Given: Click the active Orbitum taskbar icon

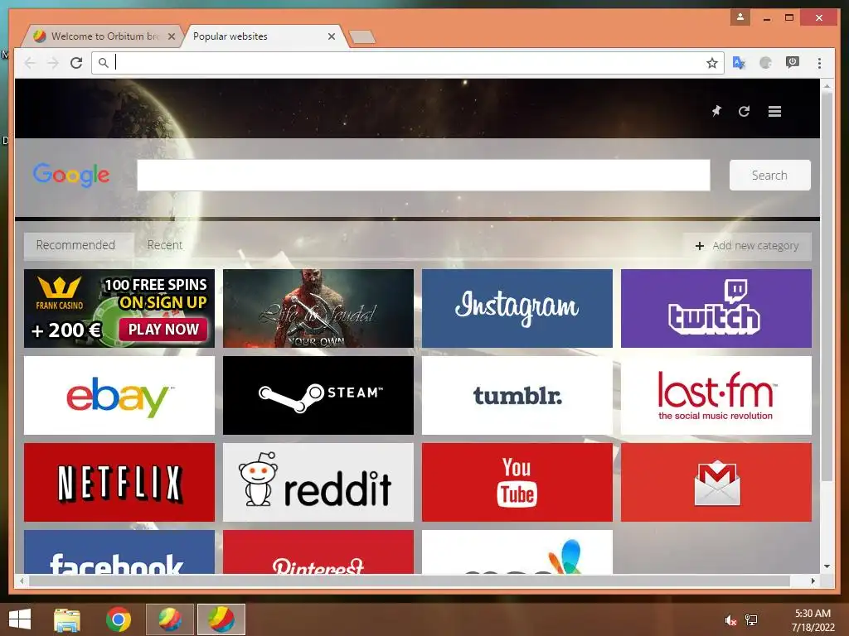Looking at the screenshot, I should pyautogui.click(x=221, y=619).
